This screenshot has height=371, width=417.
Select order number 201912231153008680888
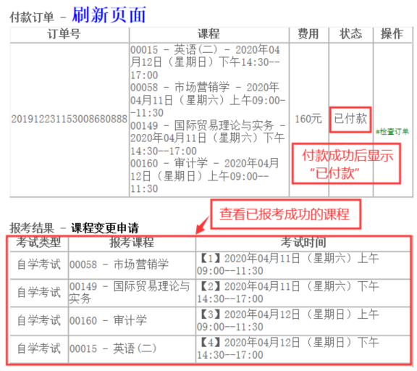69,119
